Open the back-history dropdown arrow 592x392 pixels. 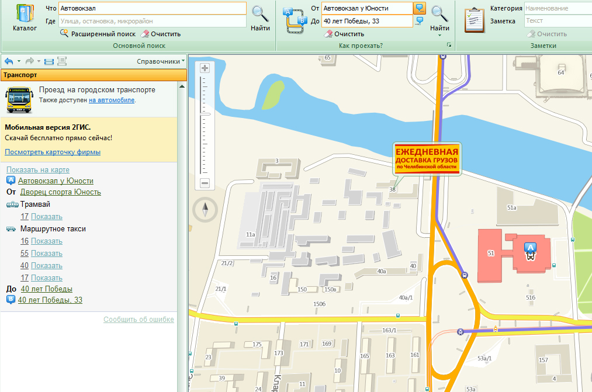(x=19, y=61)
